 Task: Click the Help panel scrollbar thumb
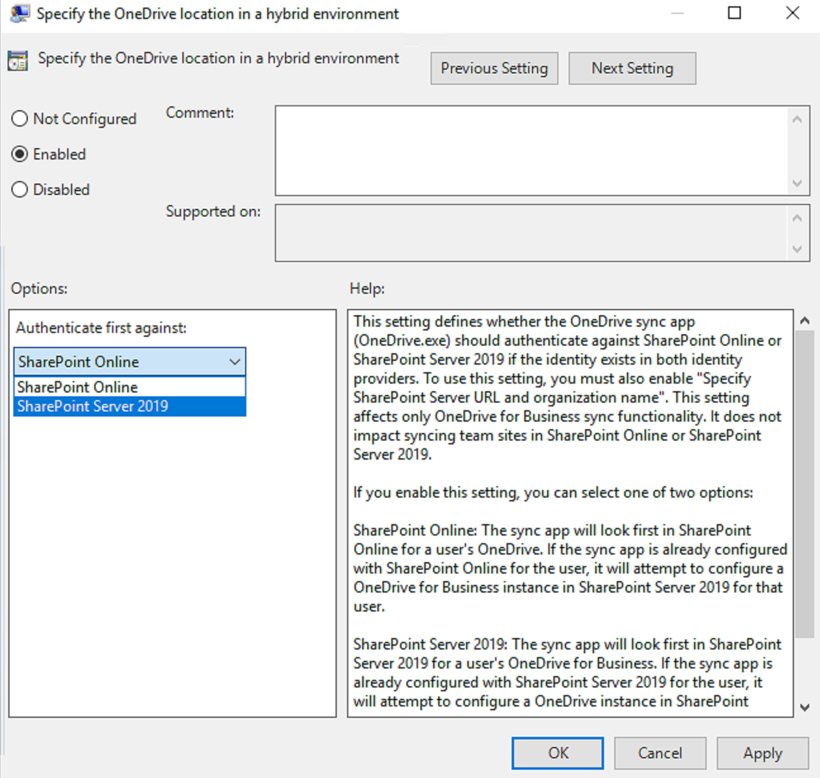click(x=805, y=484)
